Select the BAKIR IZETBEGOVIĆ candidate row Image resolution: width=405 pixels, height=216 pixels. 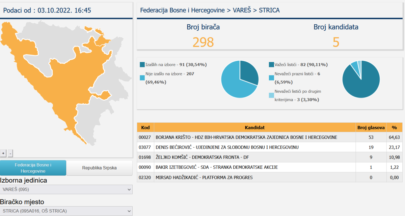270,167
